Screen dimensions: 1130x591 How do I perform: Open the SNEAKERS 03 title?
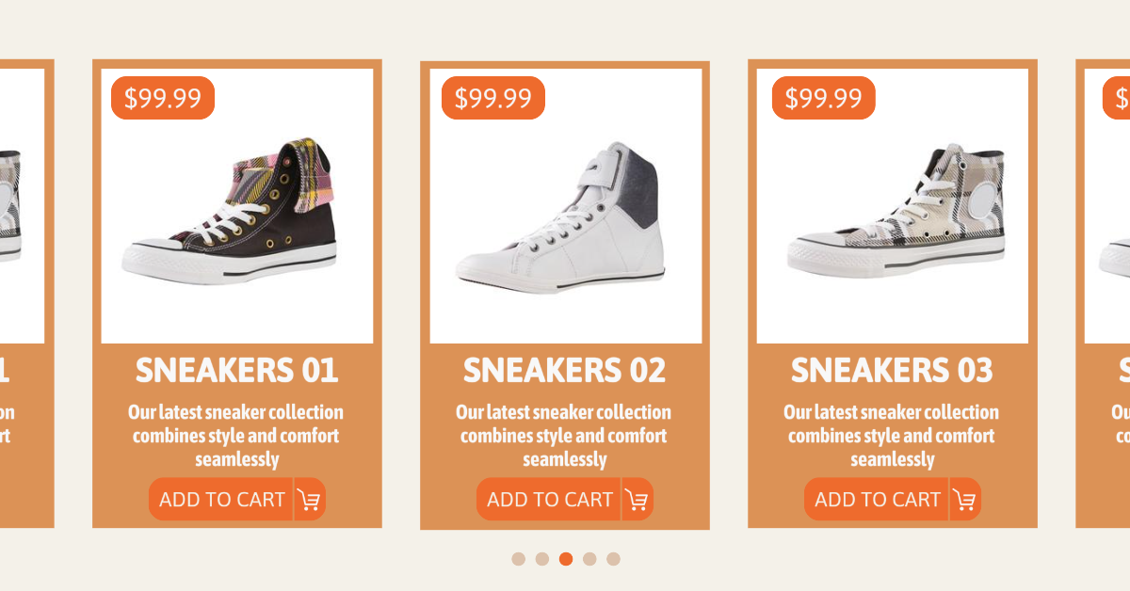coord(892,371)
